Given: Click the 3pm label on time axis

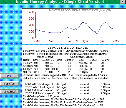Looking at the screenshot, I should click(85, 41).
